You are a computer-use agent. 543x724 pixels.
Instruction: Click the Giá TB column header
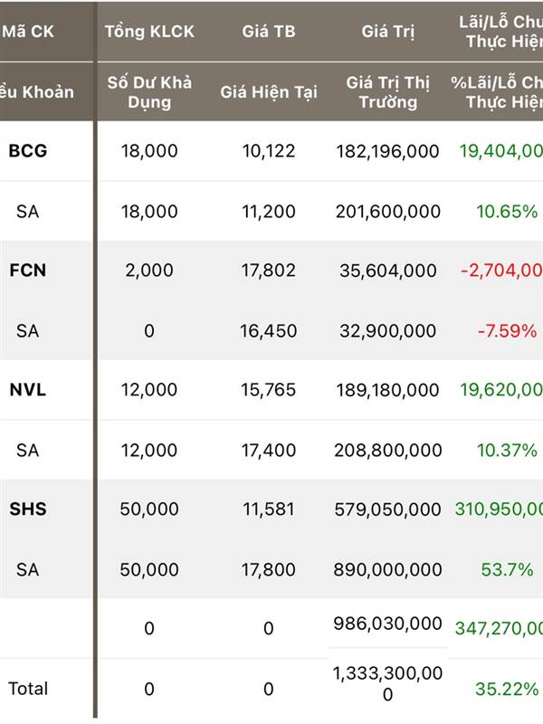tap(268, 32)
